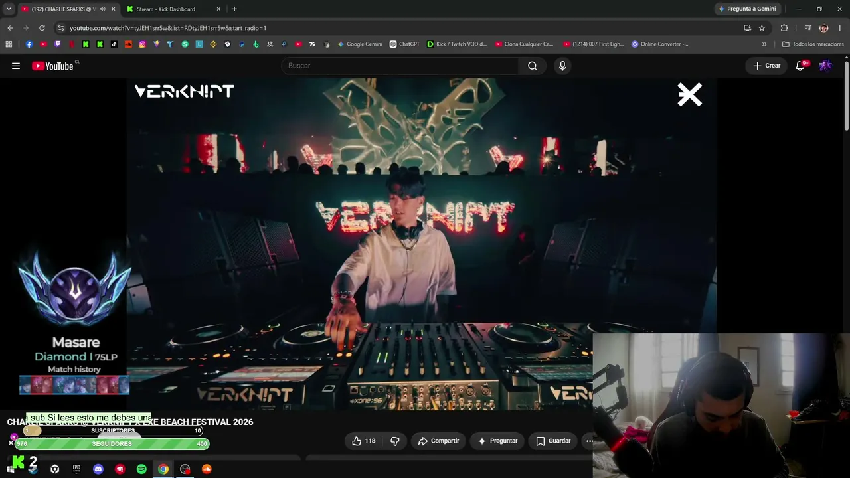Screen dimensions: 850x478
Task: View site information in address bar
Action: (61, 28)
